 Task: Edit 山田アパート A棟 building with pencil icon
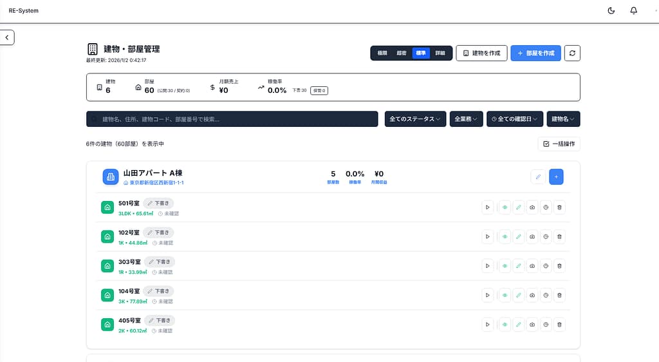538,176
